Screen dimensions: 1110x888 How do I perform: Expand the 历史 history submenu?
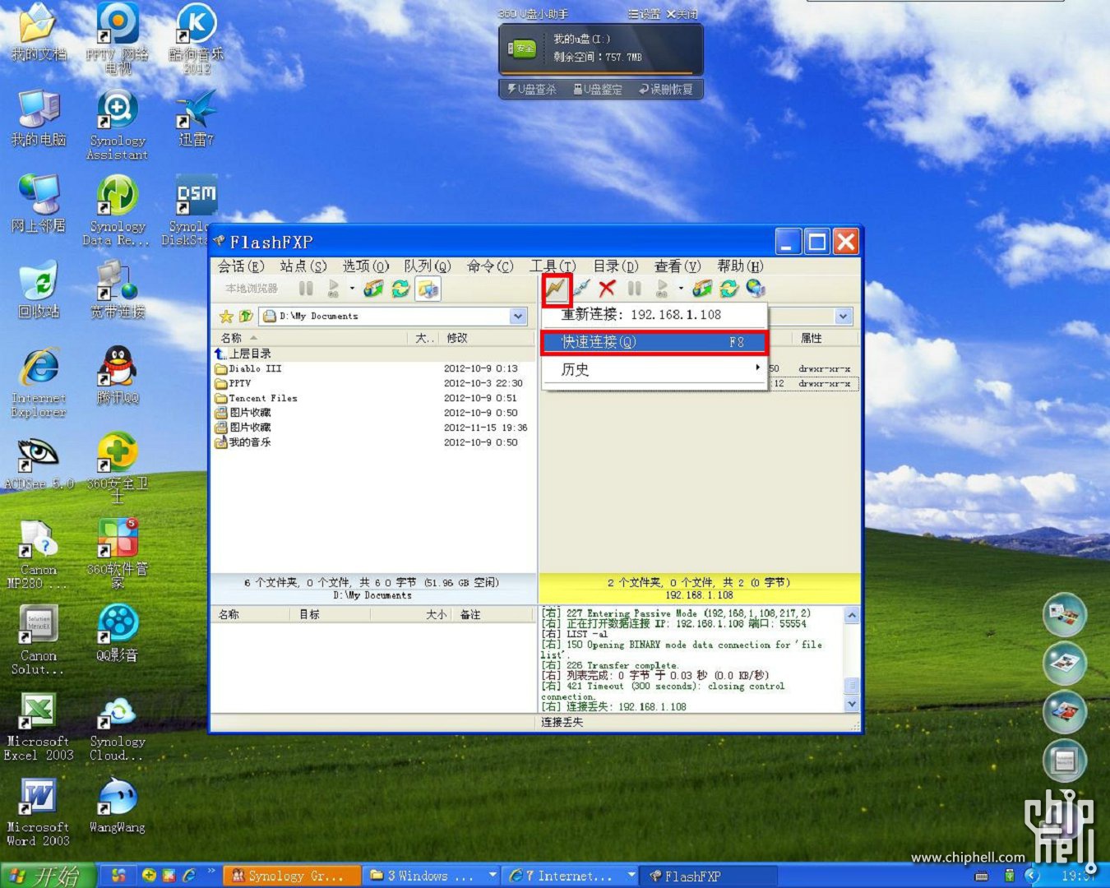click(654, 370)
